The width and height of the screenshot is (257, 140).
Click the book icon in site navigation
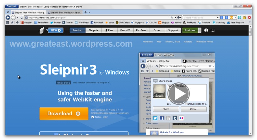click(213, 30)
